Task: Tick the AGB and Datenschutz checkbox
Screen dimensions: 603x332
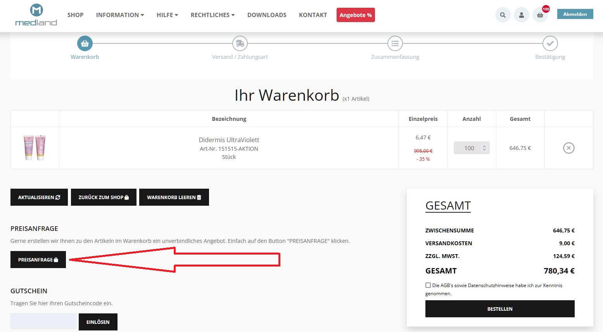Action: pyautogui.click(x=428, y=285)
